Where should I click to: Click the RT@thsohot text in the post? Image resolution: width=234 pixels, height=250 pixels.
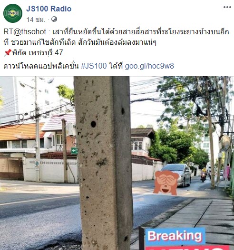(x=25, y=31)
